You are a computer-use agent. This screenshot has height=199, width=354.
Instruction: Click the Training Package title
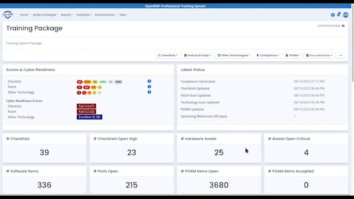[x=34, y=28]
